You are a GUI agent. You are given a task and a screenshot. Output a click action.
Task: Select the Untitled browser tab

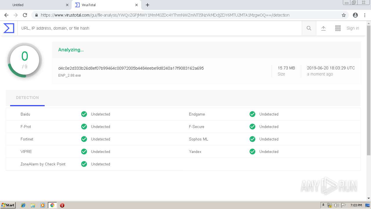(x=36, y=5)
